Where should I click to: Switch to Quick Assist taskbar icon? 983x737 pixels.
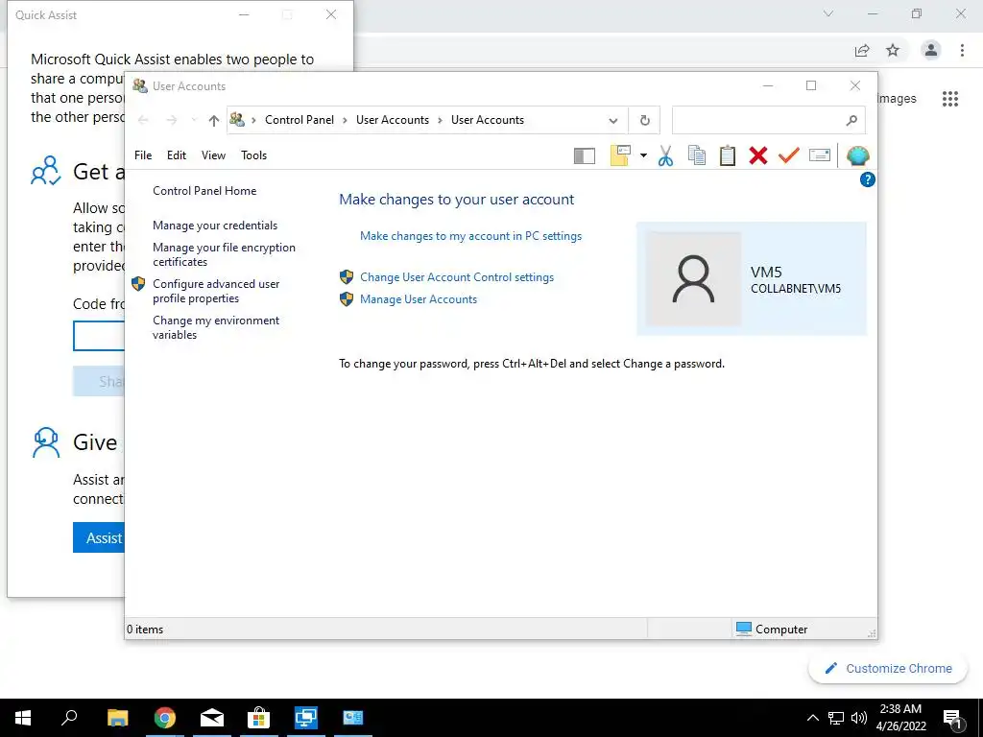tap(305, 718)
